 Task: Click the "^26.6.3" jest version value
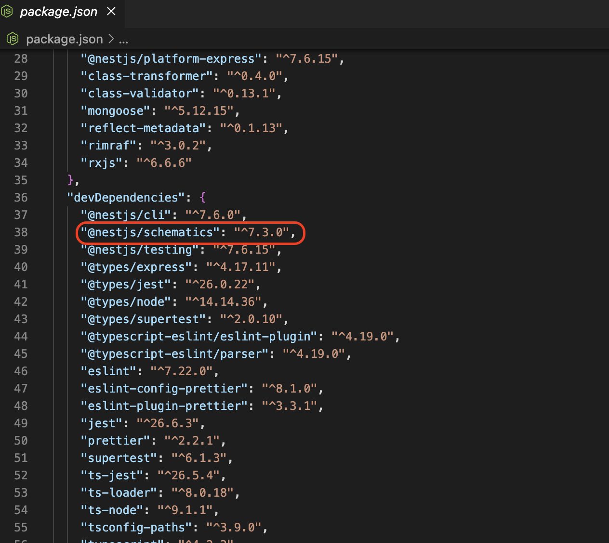click(168, 423)
